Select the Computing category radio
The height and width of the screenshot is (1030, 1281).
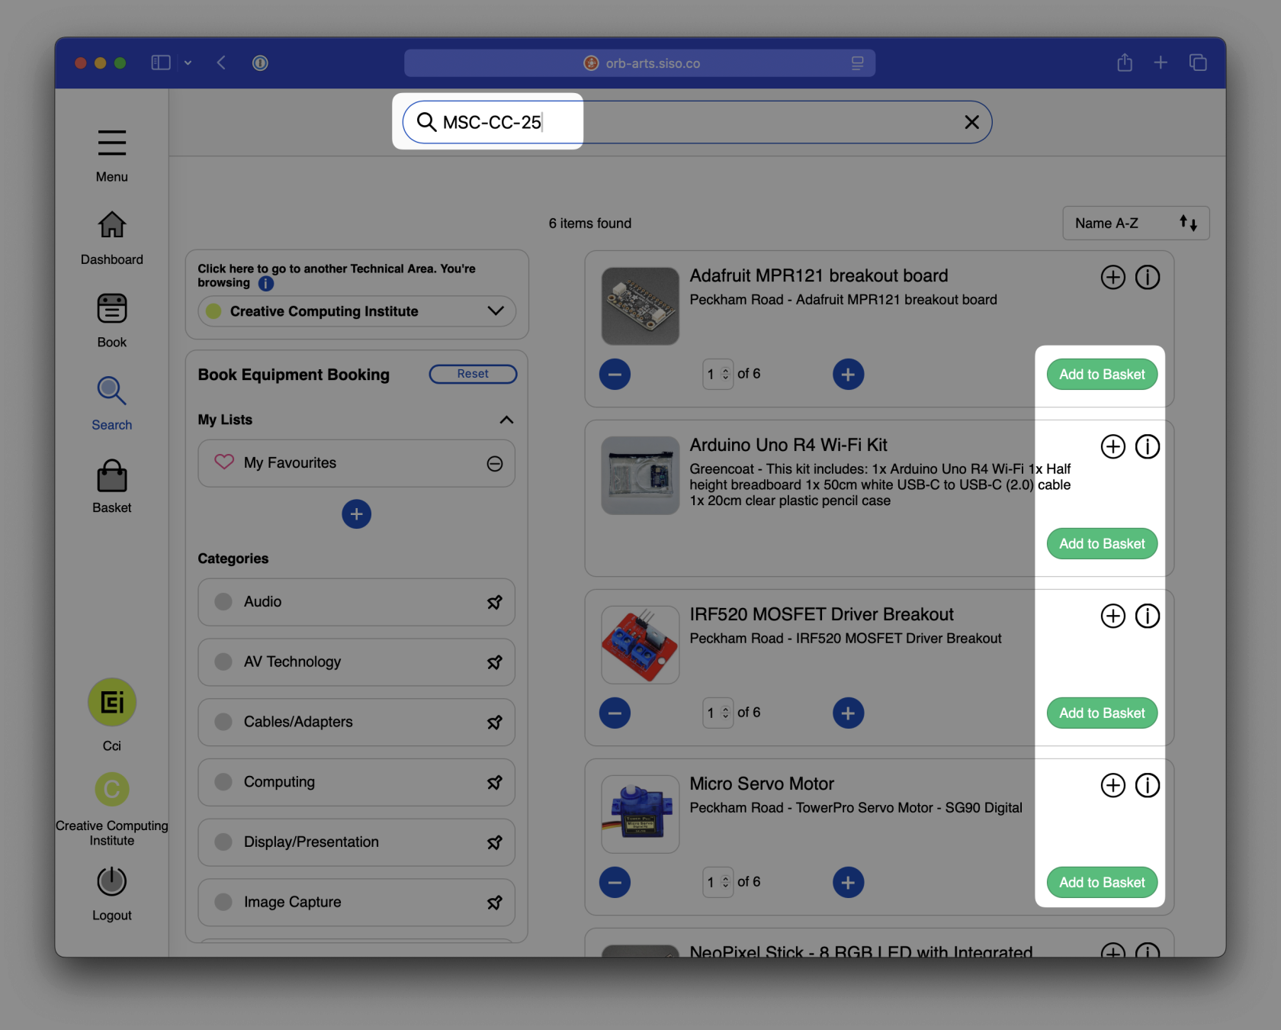223,782
